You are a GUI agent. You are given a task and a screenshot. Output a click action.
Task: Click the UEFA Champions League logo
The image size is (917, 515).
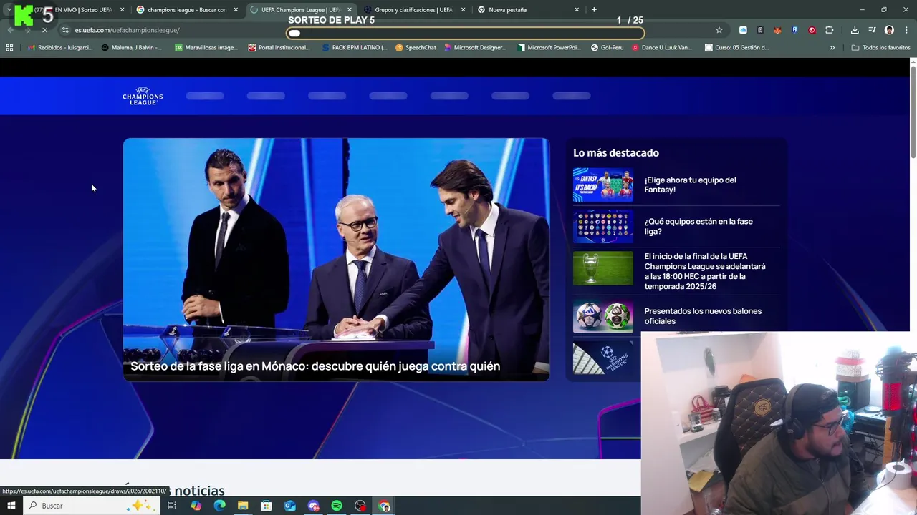pyautogui.click(x=143, y=96)
